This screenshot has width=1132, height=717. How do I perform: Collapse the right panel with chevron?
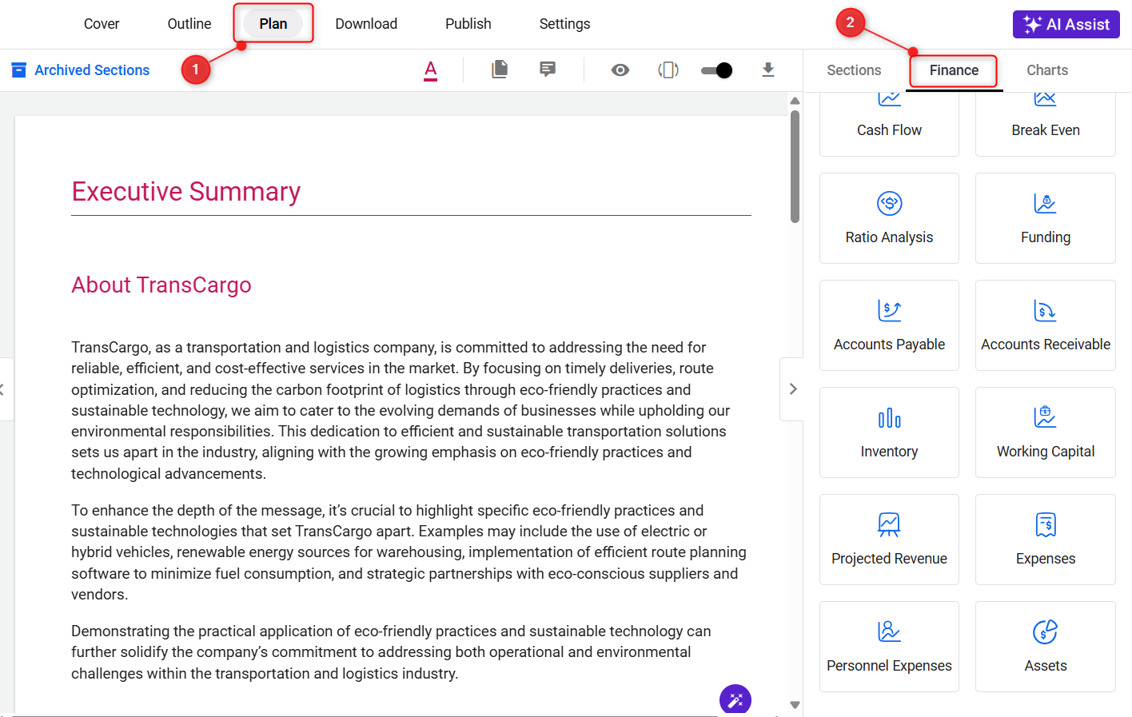[792, 389]
